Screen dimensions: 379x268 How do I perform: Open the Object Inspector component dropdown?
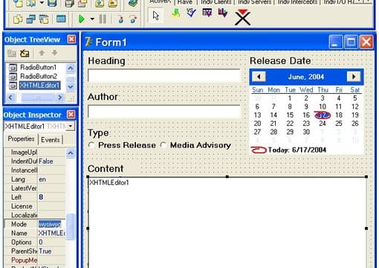click(x=71, y=126)
